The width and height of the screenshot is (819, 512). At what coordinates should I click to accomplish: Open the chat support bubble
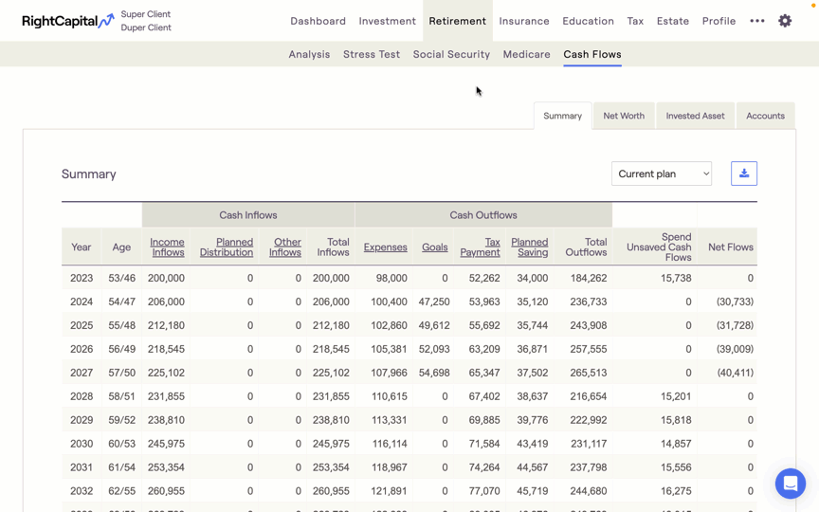790,484
